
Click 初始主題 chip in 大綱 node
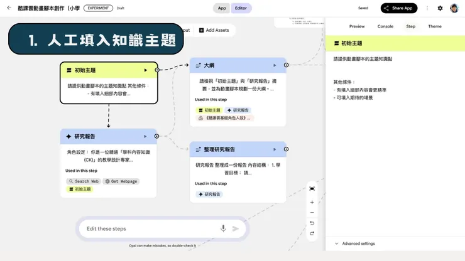pos(209,110)
